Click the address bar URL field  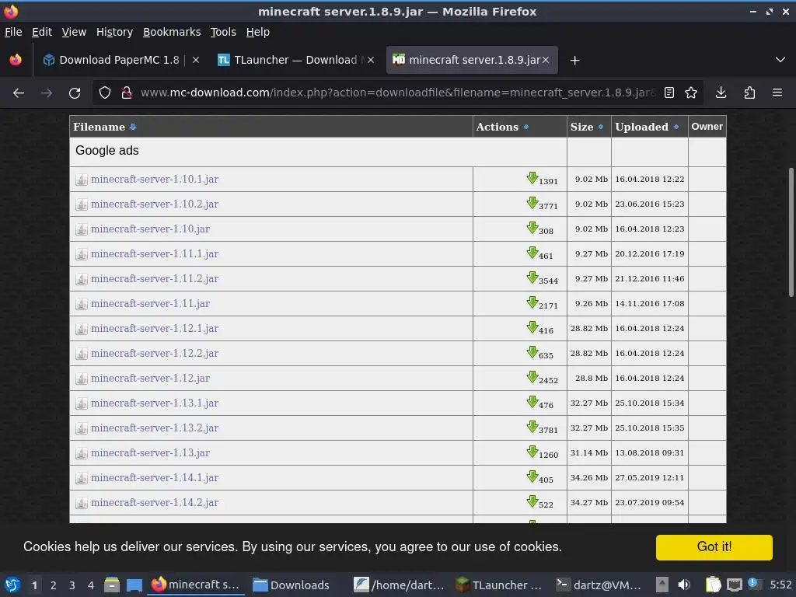398,93
